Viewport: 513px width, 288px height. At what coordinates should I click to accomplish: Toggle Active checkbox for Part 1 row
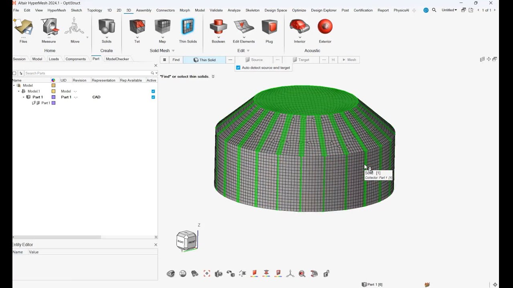click(x=153, y=97)
